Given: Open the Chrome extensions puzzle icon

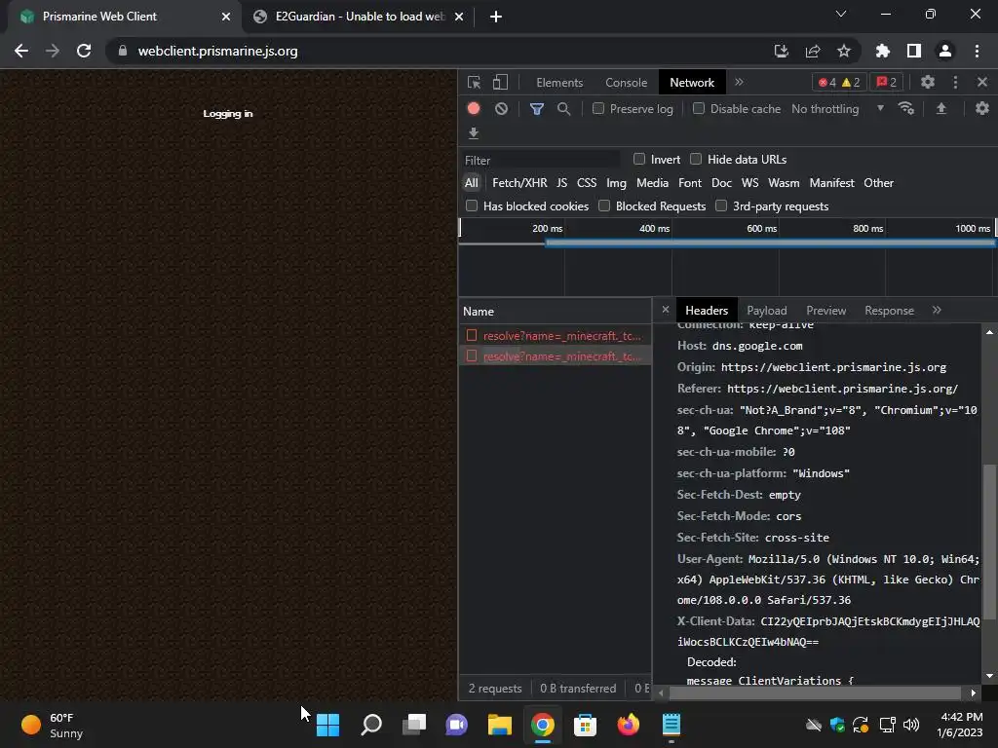Looking at the screenshot, I should pos(882,51).
